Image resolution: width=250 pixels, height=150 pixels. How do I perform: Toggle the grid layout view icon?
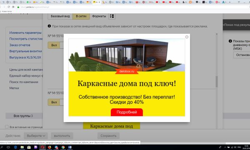[x=112, y=16]
